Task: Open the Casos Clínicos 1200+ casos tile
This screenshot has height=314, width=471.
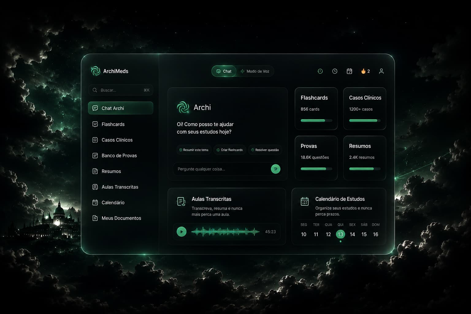Action: pos(365,109)
